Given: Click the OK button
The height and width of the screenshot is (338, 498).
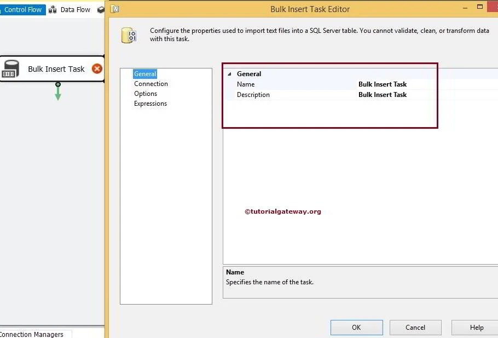Looking at the screenshot, I should (356, 327).
